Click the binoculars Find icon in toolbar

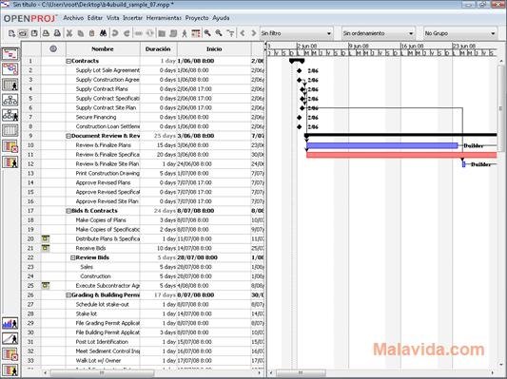pyautogui.click(x=103, y=33)
